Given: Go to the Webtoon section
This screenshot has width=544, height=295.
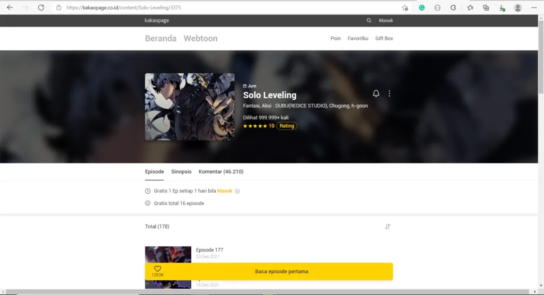Looking at the screenshot, I should pos(200,39).
